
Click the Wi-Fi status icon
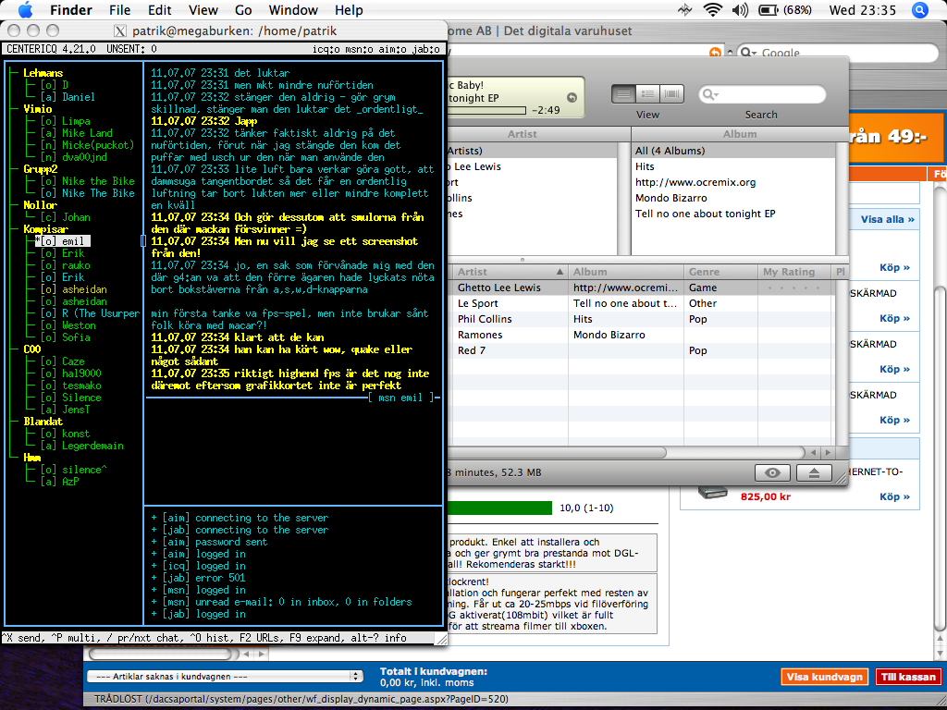click(x=713, y=9)
